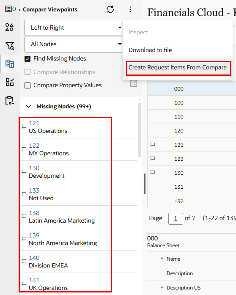Image resolution: width=236 pixels, height=295 pixels.
Task: Select grid row 110
Action: click(x=192, y=116)
